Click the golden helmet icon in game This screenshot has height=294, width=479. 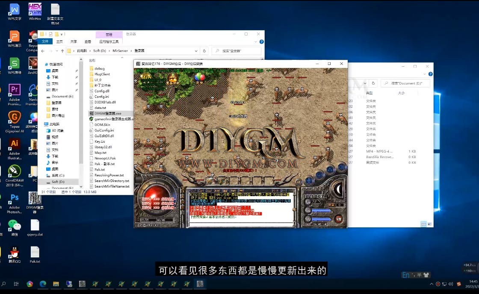[x=172, y=78]
